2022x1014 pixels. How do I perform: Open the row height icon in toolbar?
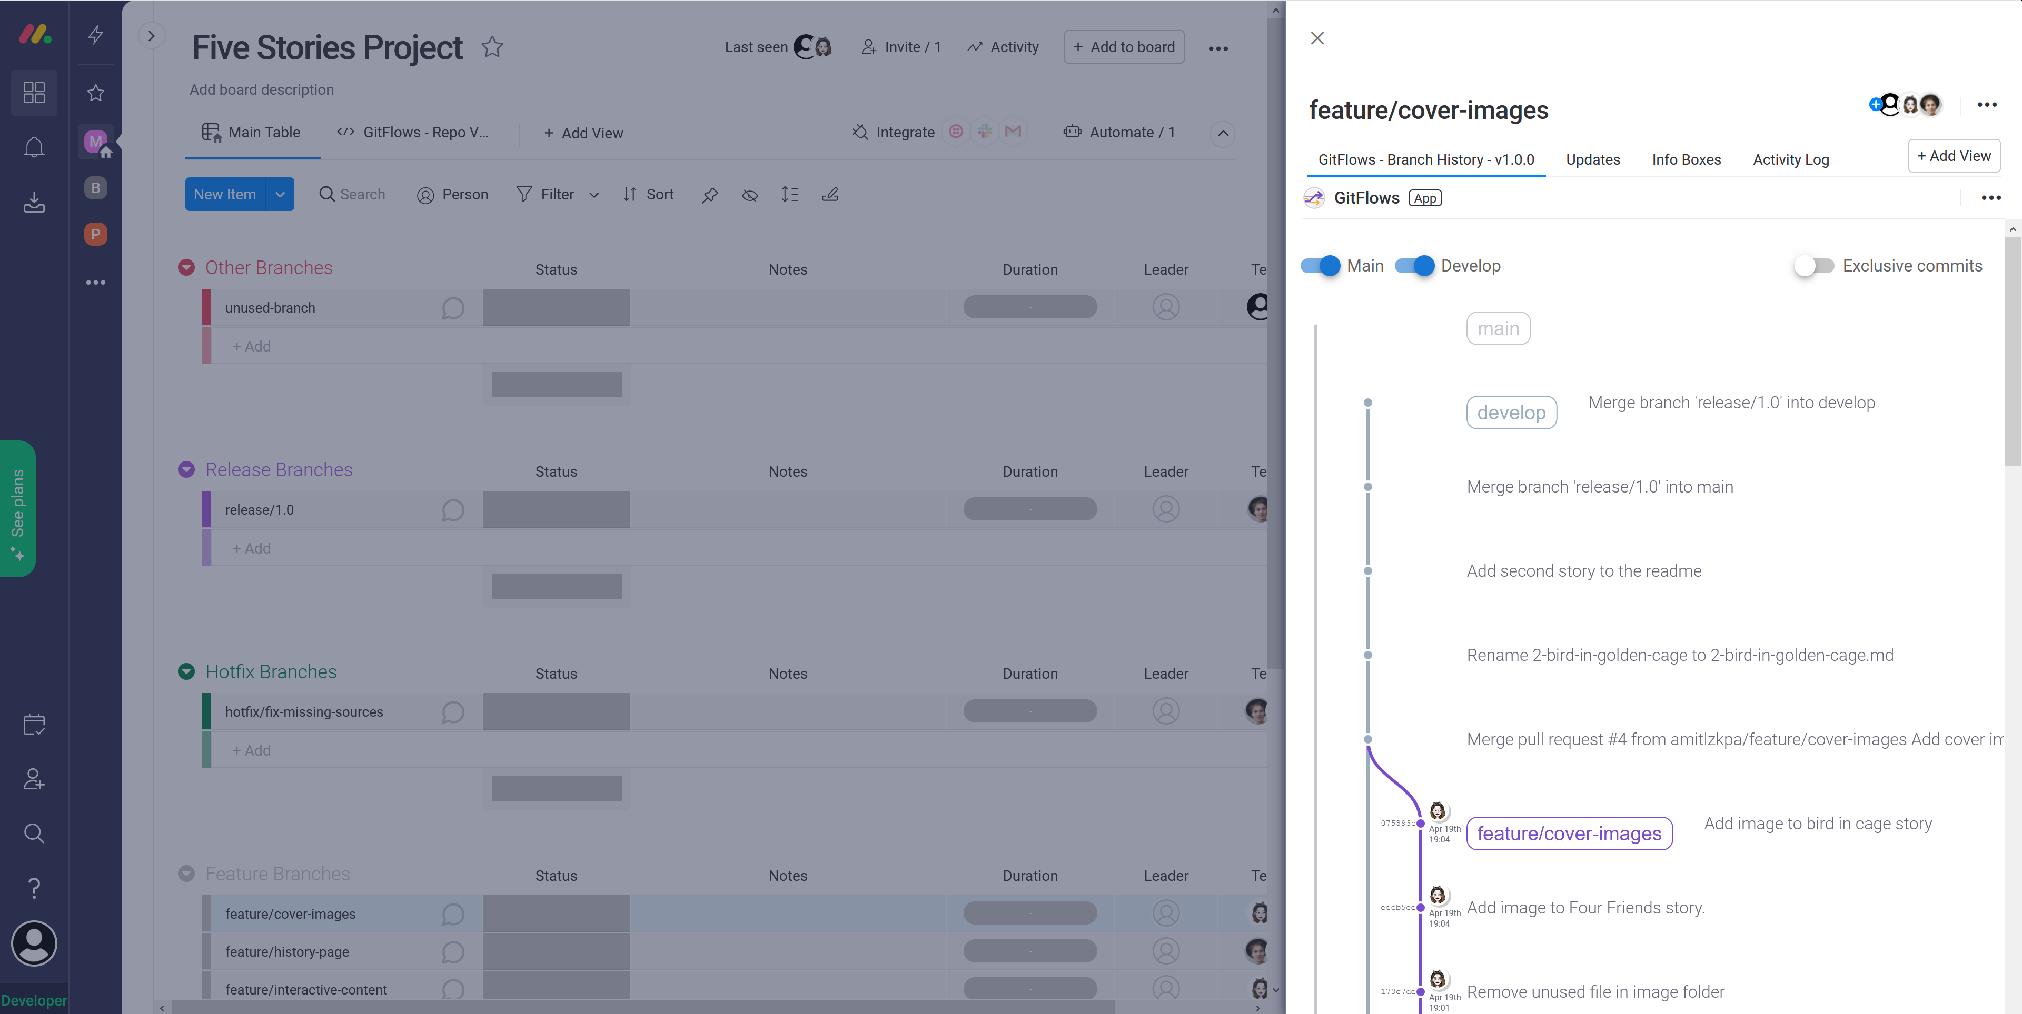pos(790,195)
